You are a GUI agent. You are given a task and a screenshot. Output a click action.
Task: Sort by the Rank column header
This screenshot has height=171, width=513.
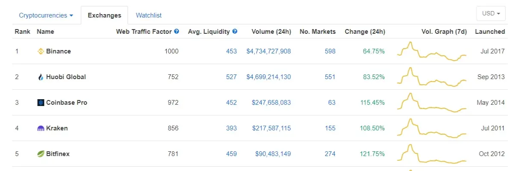(x=22, y=32)
